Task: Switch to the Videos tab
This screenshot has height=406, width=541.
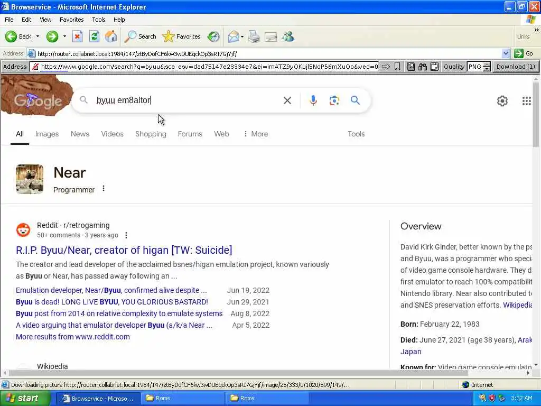Action: click(x=112, y=134)
